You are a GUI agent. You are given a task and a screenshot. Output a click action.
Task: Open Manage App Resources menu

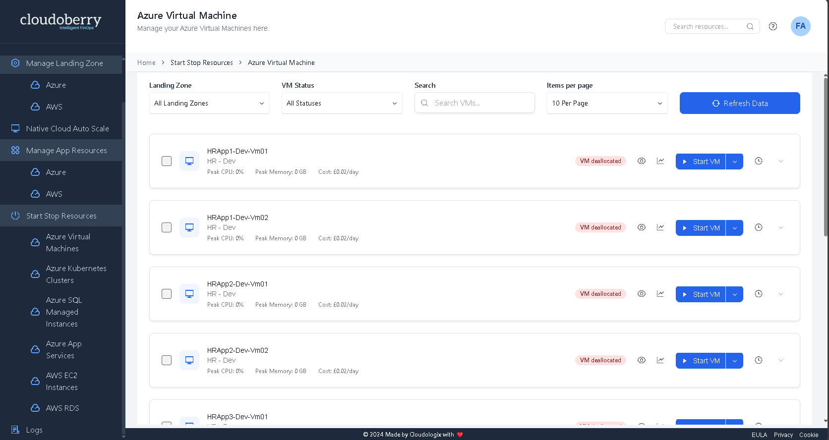[61, 151]
